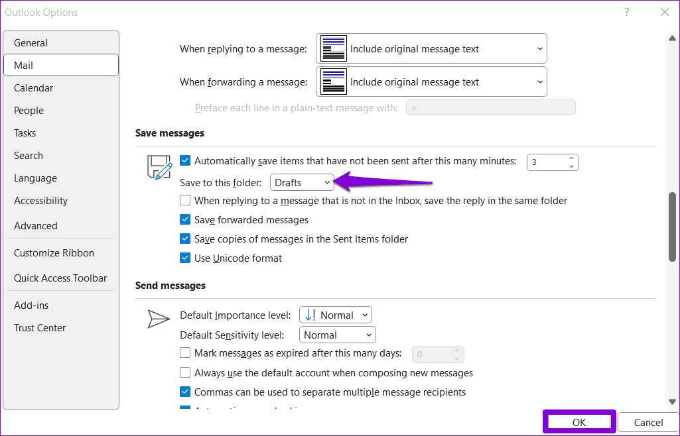This screenshot has height=436, width=680.
Task: Click the help question mark icon
Action: click(626, 12)
